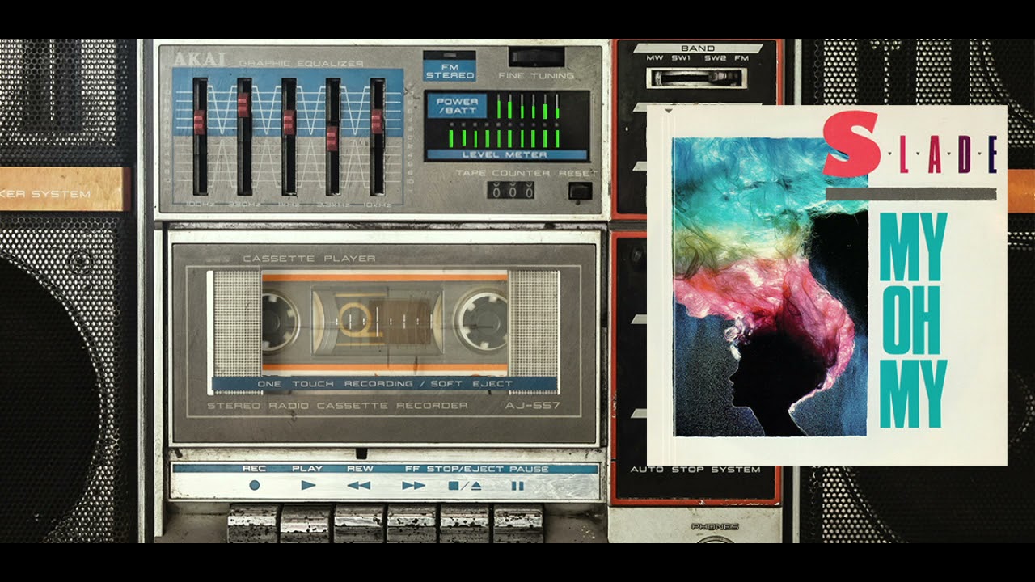Screen dimensions: 1035x582
Task: Click the green level meter bars
Action: 505,121
